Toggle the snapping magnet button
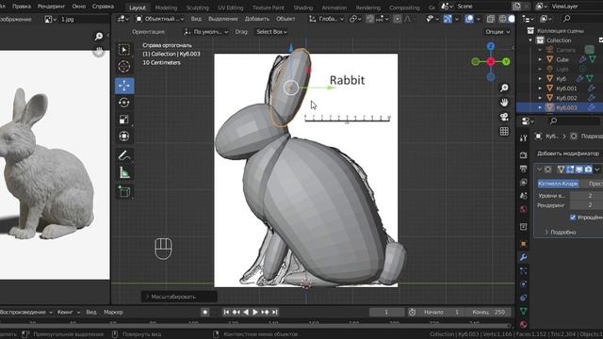The width and height of the screenshot is (603, 339). 370,19
